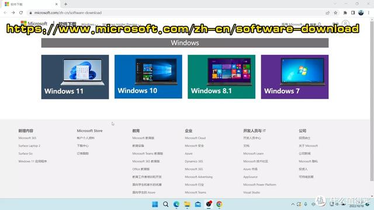Open a new browser tab
This screenshot has height=210, width=374.
(65, 4)
